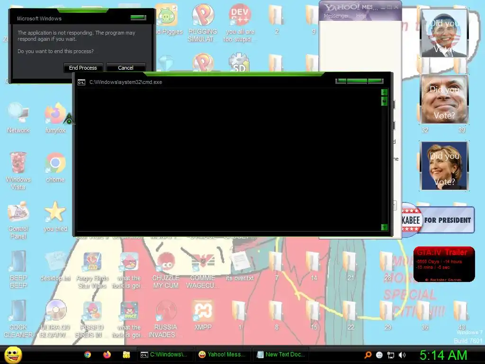Click the 5:14 AM taskbar clock
Screen dimensions: 485x364
[443, 355]
